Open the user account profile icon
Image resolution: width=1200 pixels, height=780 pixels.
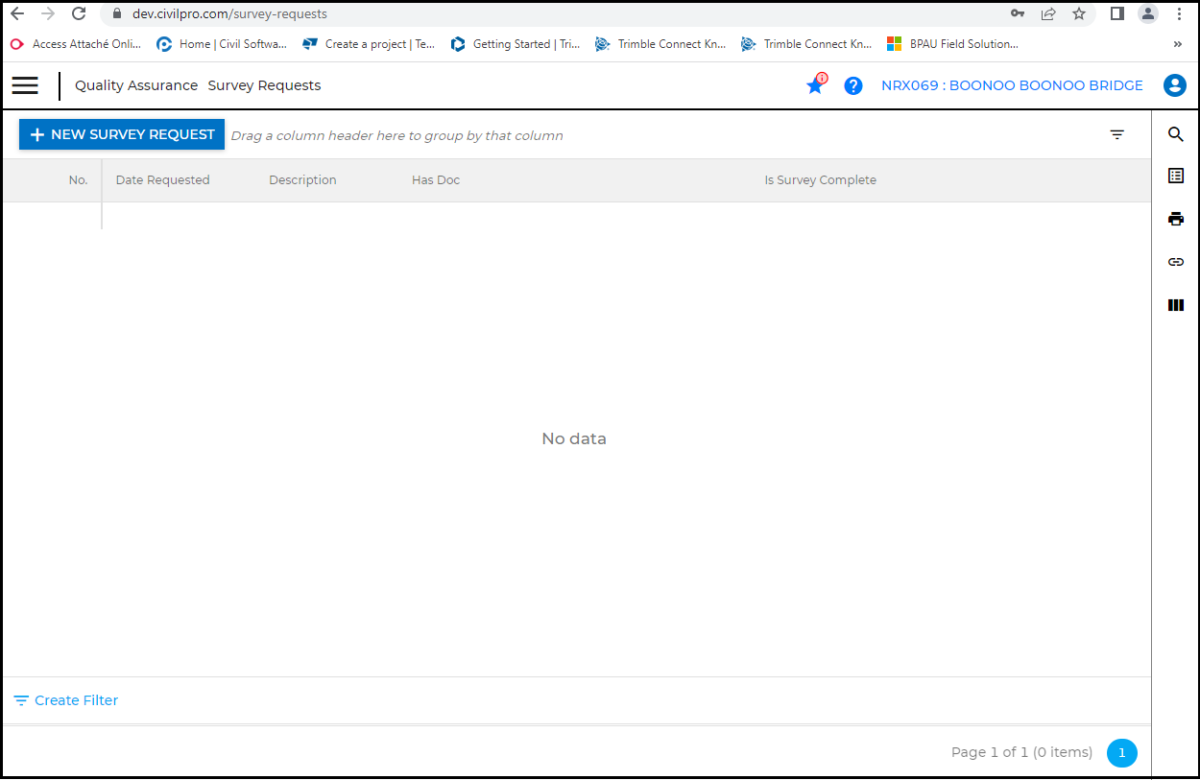tap(1174, 85)
